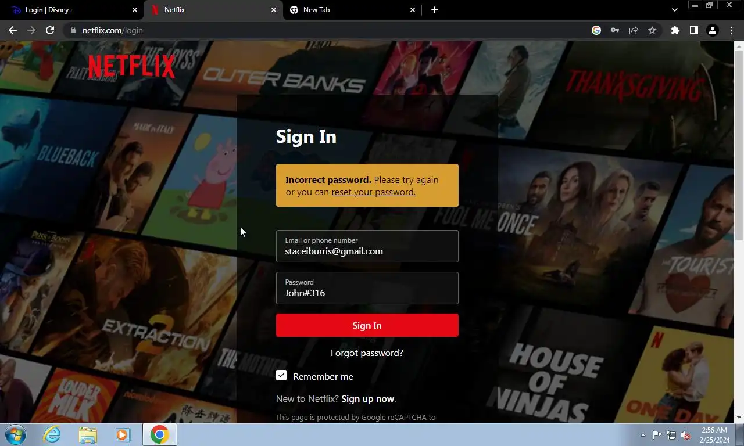The height and width of the screenshot is (446, 744).
Task: Click the page scrollbar up arrow
Action: (739, 46)
